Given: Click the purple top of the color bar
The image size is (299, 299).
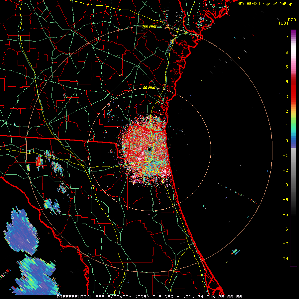Looking at the screenshot, I should tap(293, 33).
